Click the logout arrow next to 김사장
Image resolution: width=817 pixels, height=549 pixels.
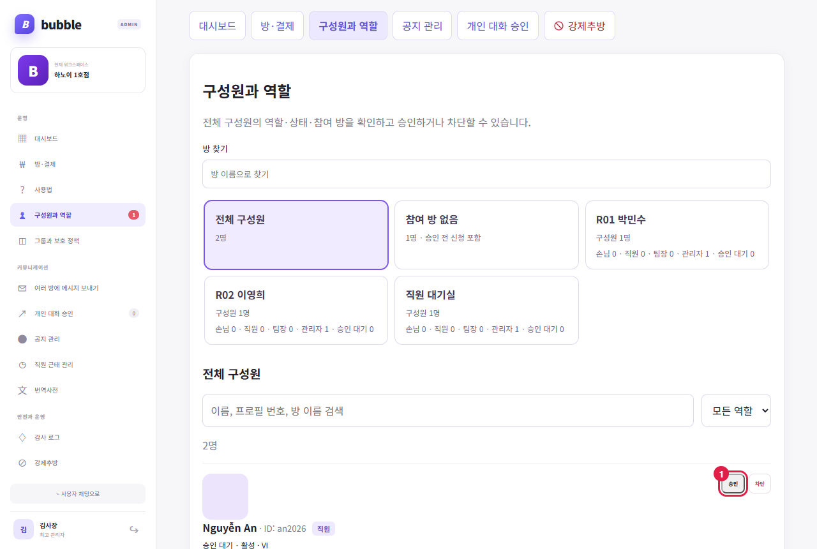click(134, 529)
